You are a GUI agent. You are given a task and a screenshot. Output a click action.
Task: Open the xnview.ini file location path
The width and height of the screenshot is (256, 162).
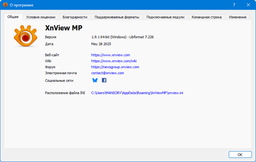[137, 93]
